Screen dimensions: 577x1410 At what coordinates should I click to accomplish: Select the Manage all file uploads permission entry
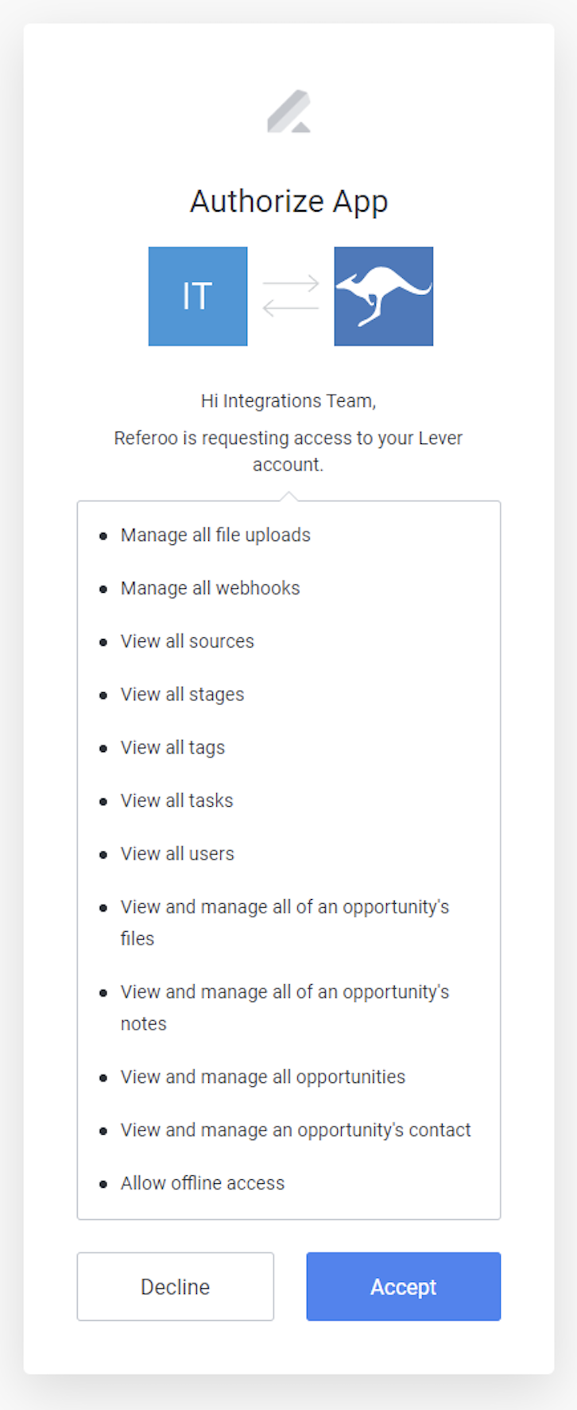pos(215,536)
